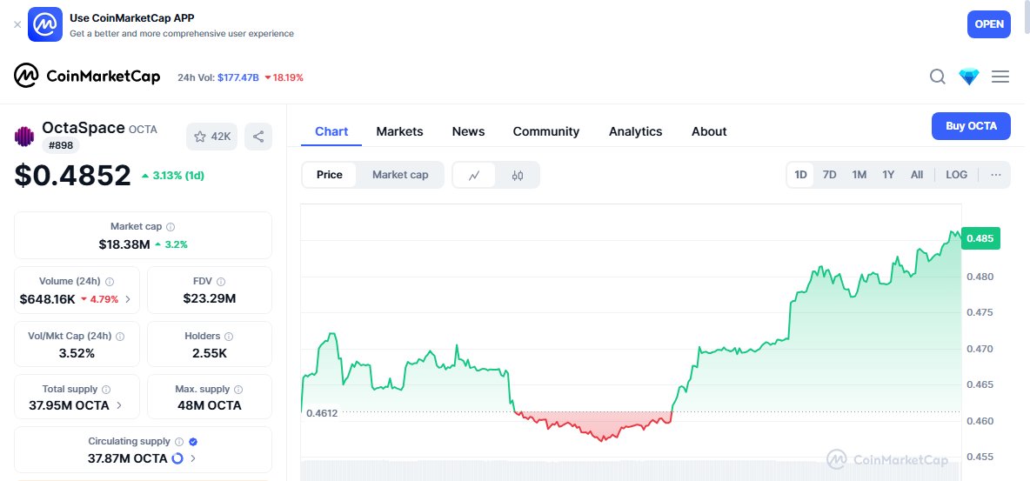This screenshot has width=1030, height=481.
Task: Click the #898 rank badge
Action: (60, 145)
